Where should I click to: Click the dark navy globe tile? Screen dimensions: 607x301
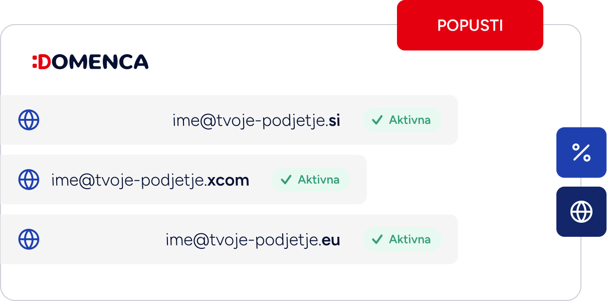click(581, 212)
